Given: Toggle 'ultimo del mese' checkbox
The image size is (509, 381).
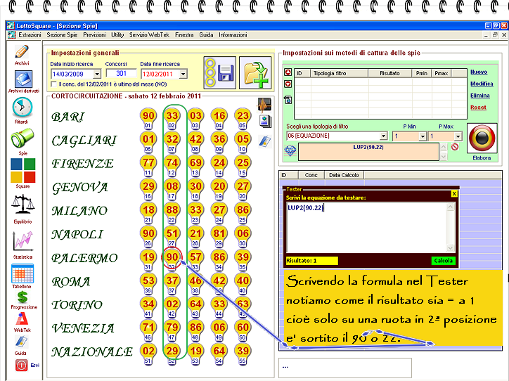Looking at the screenshot, I should (x=54, y=84).
